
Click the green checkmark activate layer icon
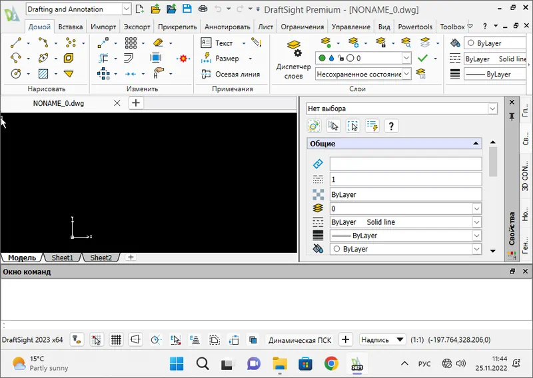point(422,58)
